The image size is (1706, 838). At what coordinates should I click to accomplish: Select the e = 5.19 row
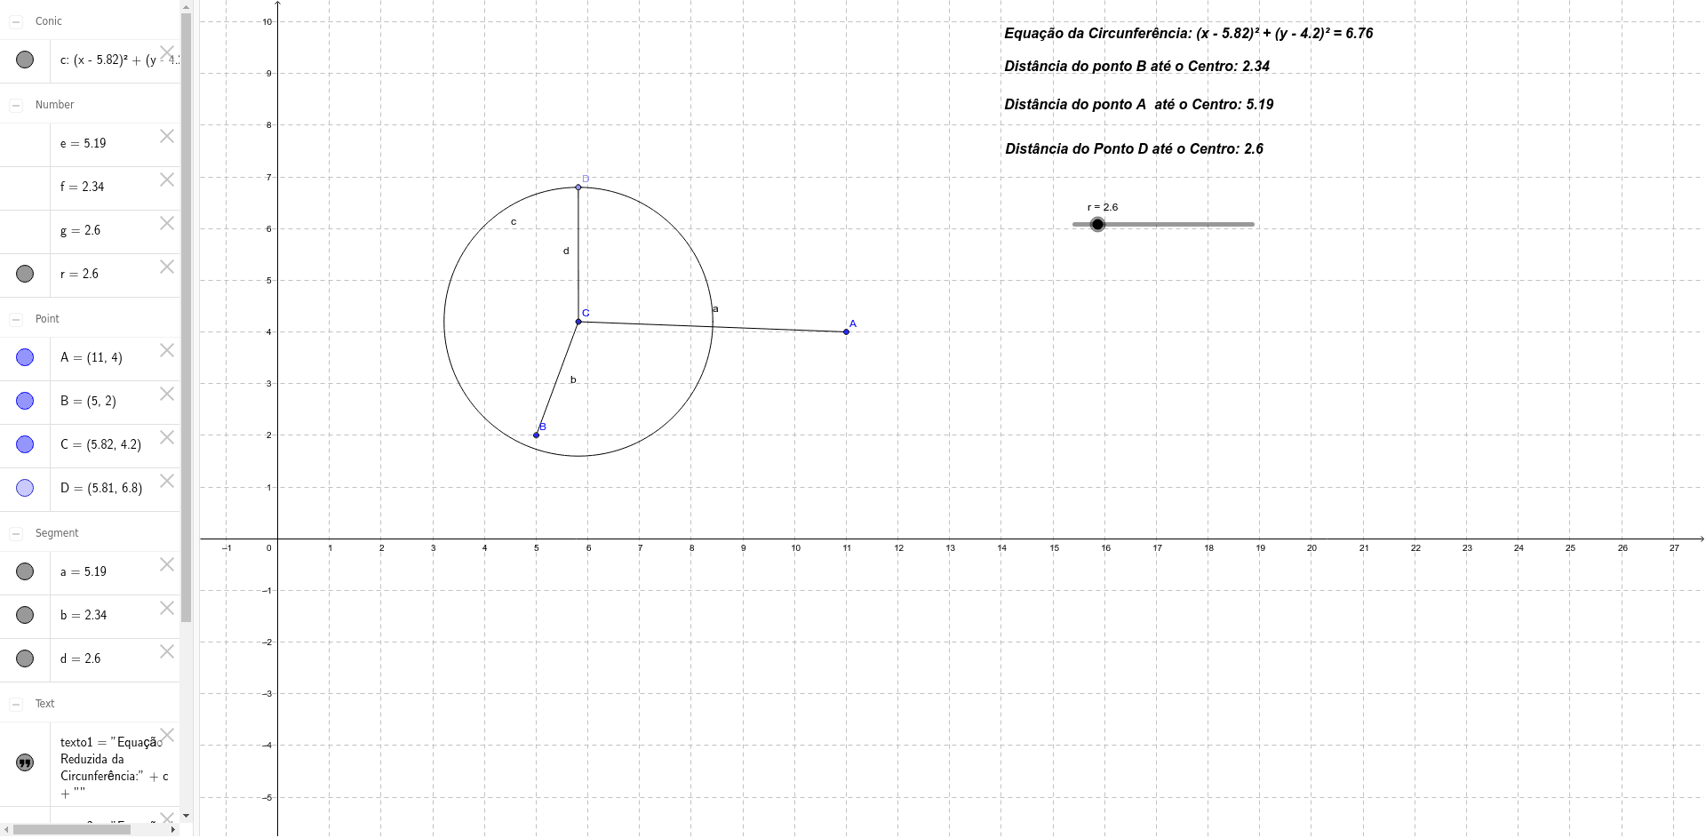[x=90, y=144]
